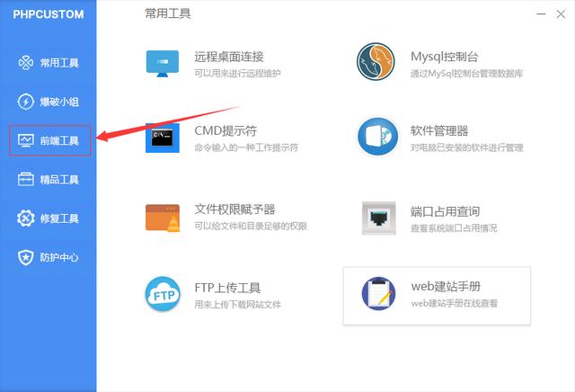
Task: Click the Mysql控制台 title text
Action: [445, 57]
